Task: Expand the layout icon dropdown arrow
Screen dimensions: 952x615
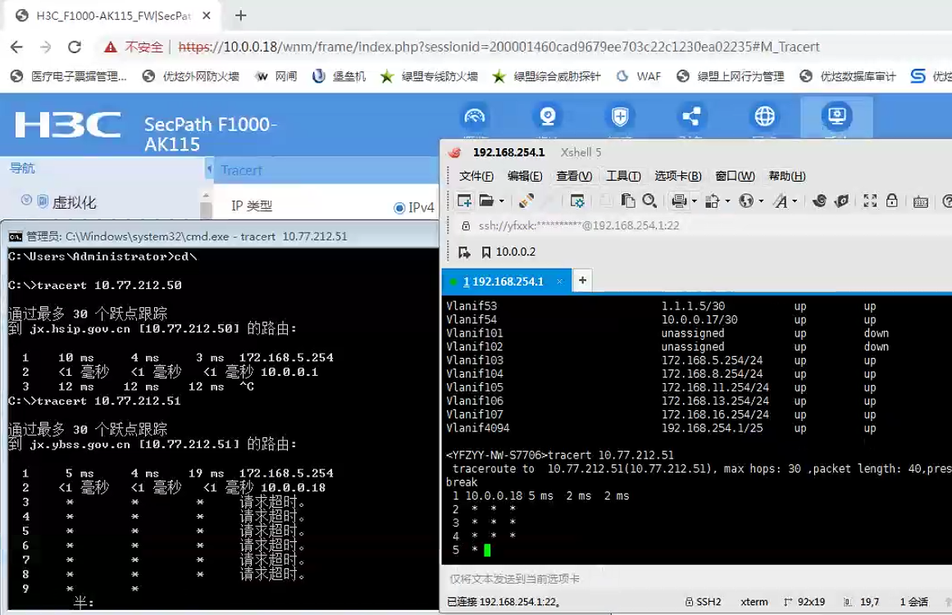Action: click(x=727, y=201)
